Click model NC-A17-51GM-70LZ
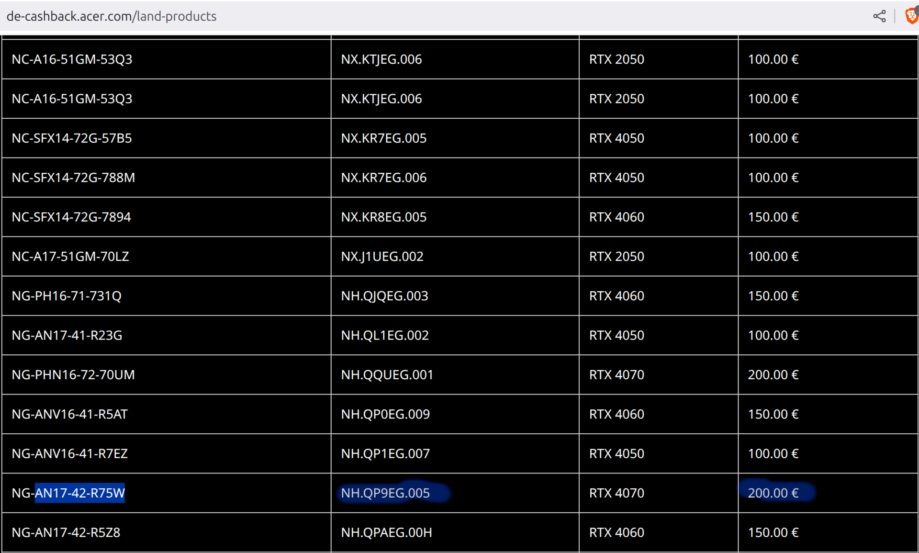 70,257
